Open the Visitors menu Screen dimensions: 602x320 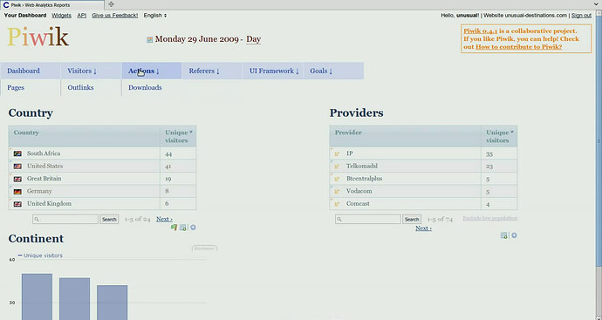[x=82, y=71]
